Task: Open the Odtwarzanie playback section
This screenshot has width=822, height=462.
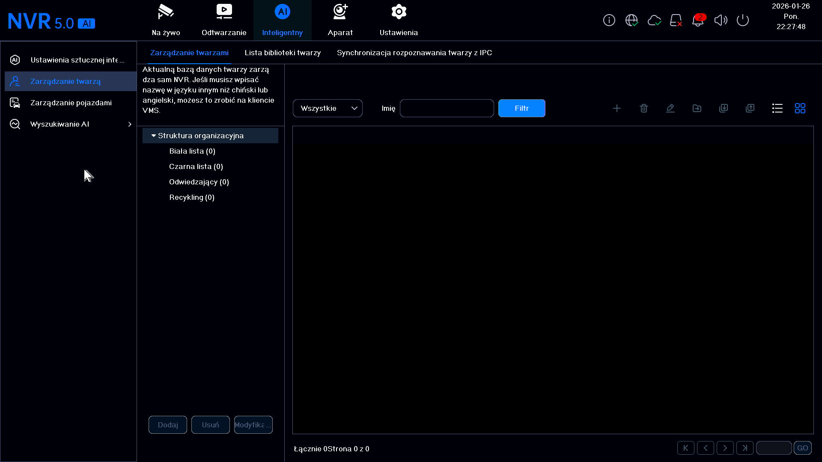Action: pyautogui.click(x=224, y=21)
